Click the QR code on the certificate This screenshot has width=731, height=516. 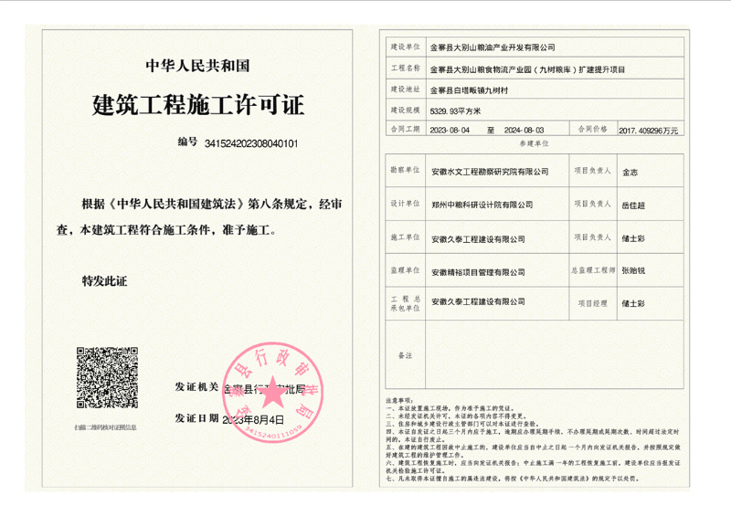(x=107, y=377)
